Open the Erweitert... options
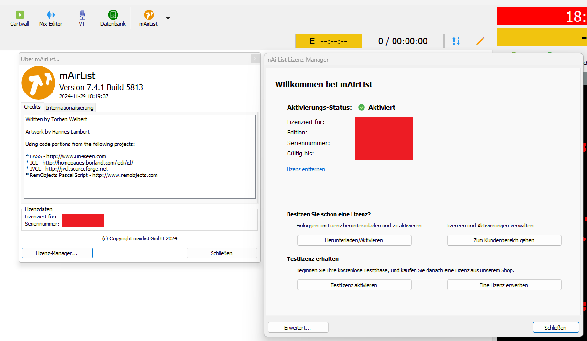 (x=298, y=328)
